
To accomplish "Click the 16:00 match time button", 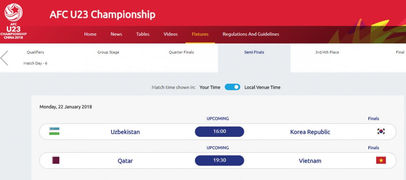I will [x=220, y=131].
